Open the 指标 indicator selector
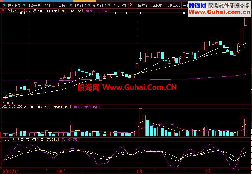 coord(48,6)
